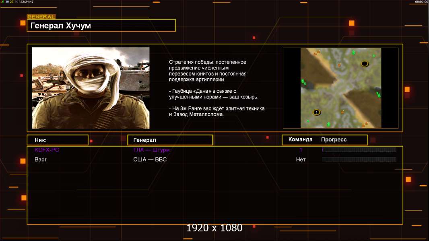Viewport: 429px width, 241px height.
Task: Click KDFX-PC's loading progress bar
Action: (x=359, y=150)
